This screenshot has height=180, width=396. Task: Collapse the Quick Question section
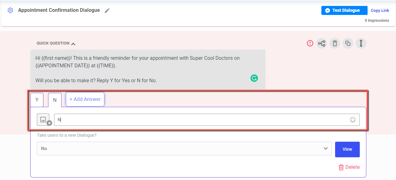pos(73,44)
